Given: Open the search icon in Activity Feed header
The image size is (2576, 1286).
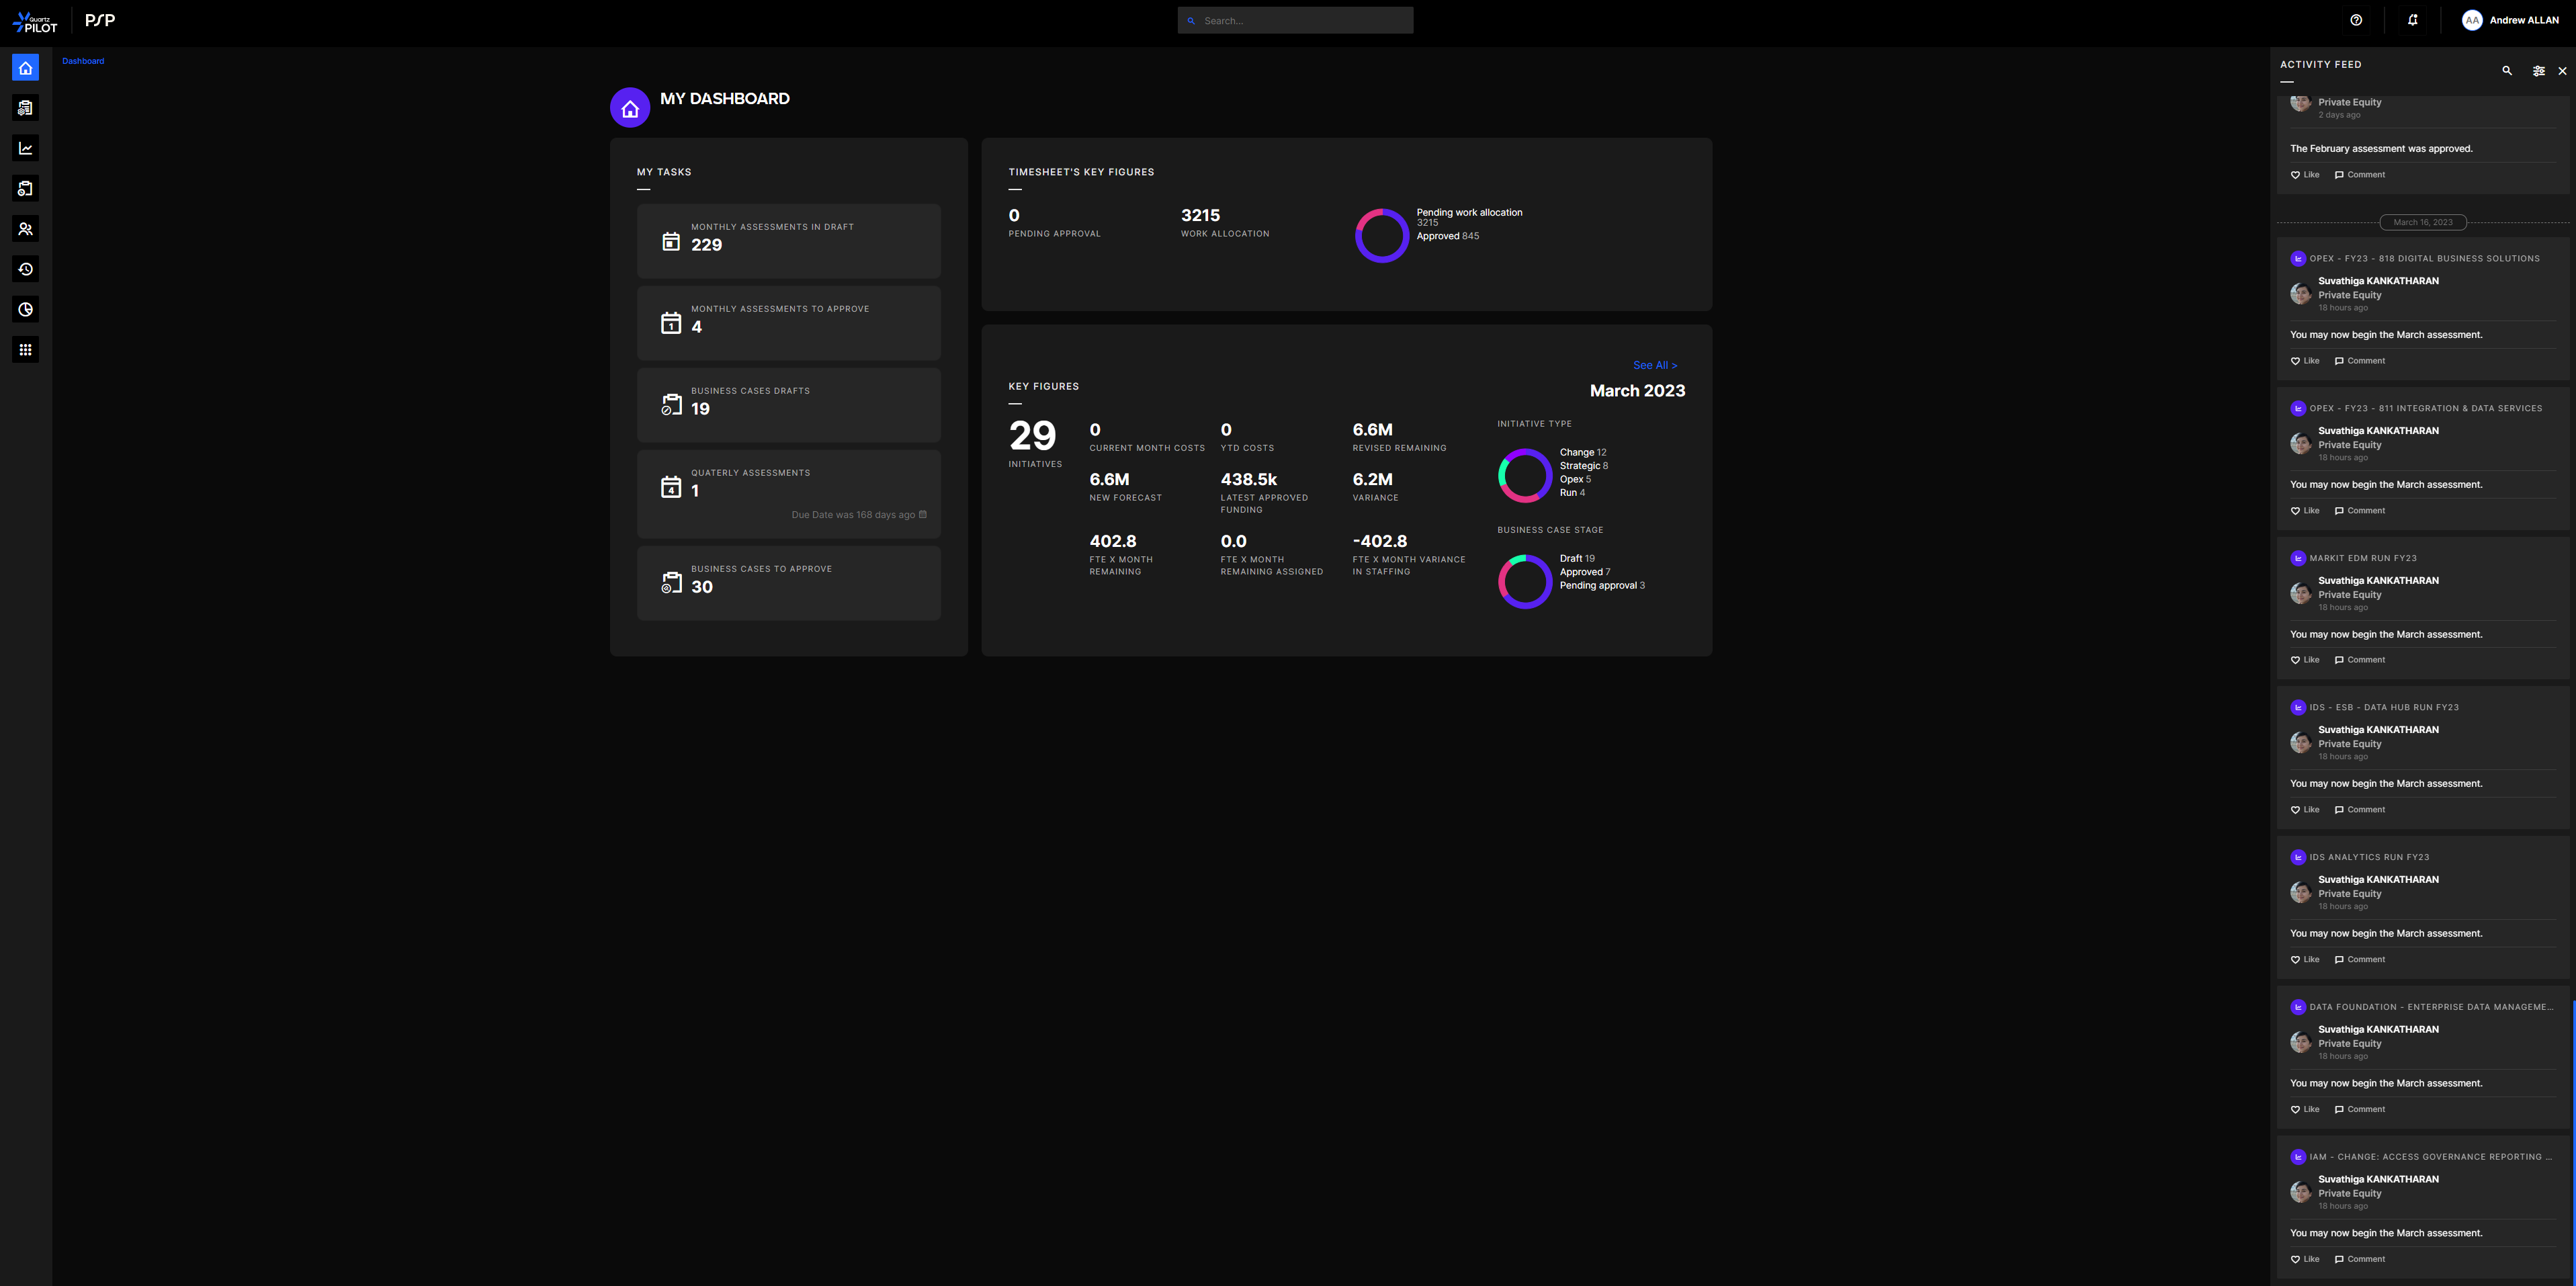Looking at the screenshot, I should point(2507,70).
